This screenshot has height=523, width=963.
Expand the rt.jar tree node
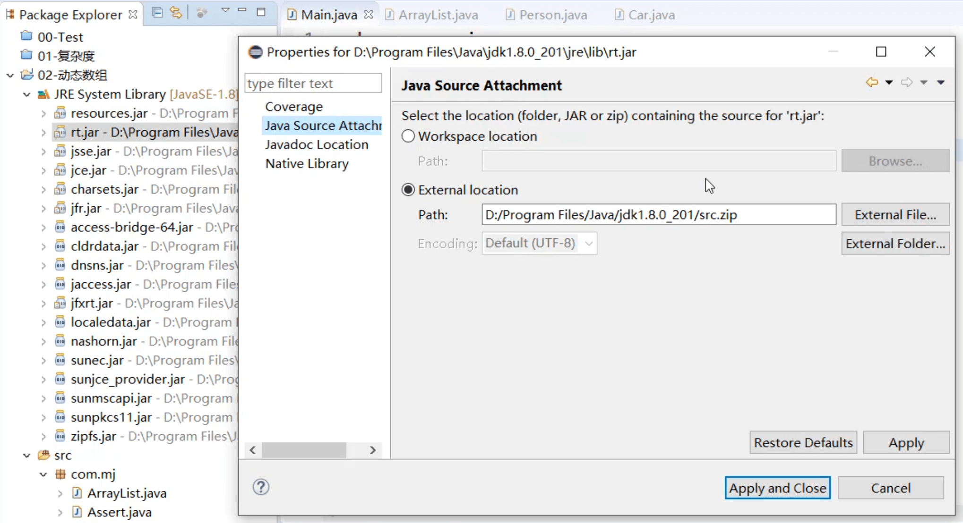(x=43, y=133)
